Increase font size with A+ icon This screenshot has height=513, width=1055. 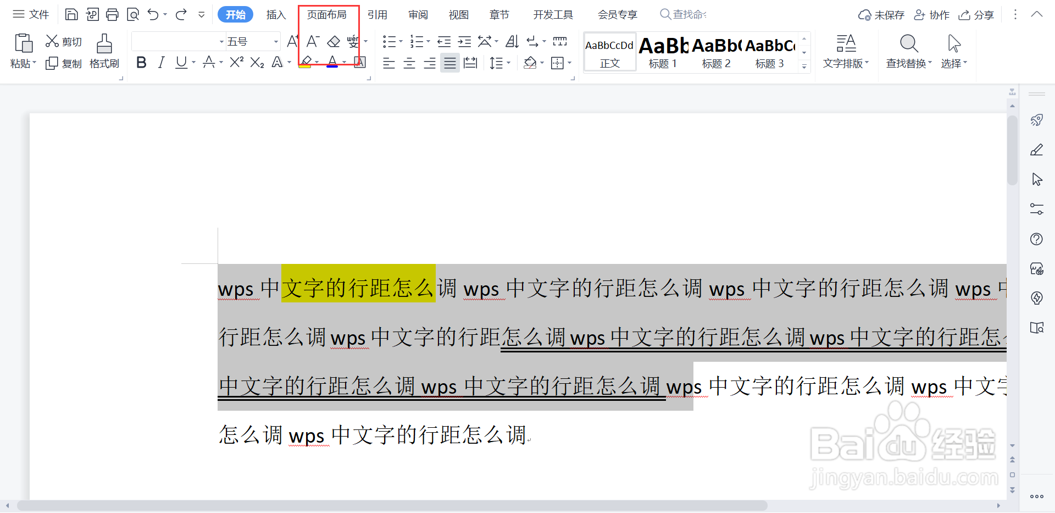[x=293, y=41]
